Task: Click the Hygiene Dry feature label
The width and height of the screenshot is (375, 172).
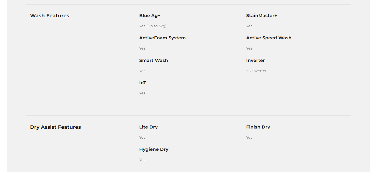Action: (154, 149)
